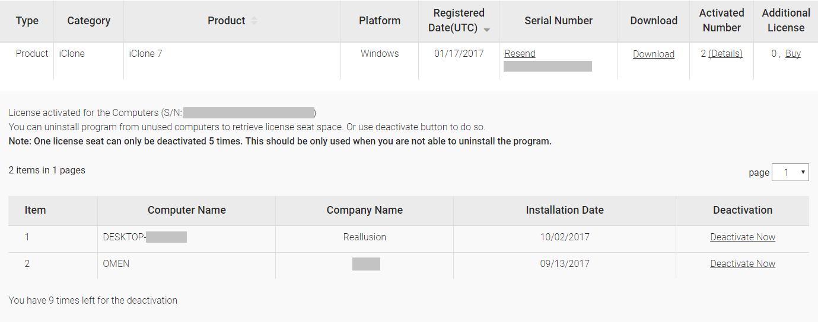Click the Type column header
The height and width of the screenshot is (322, 818).
[x=27, y=21]
